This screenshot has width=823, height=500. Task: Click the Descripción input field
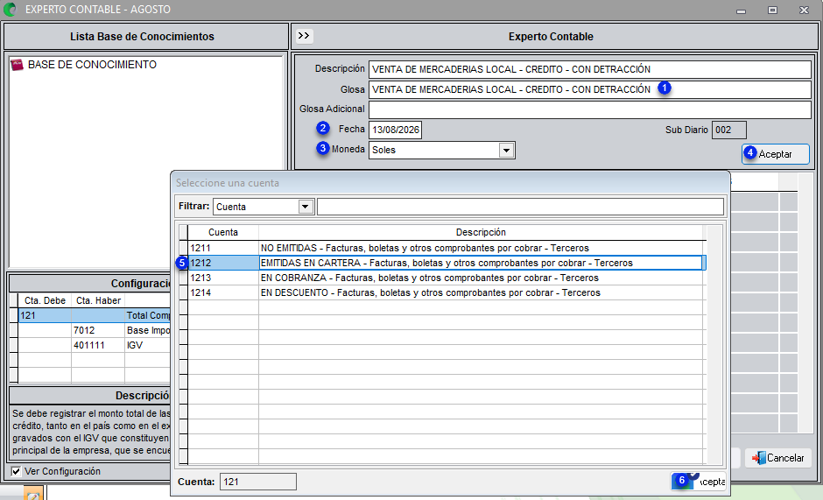590,69
